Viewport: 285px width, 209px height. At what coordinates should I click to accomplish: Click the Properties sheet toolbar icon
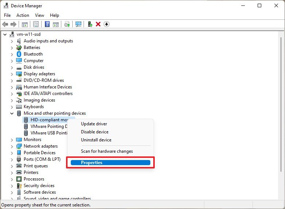(36, 24)
